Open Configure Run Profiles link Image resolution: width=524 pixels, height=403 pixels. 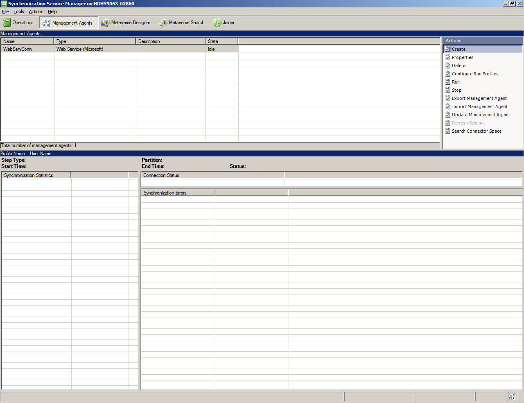coord(475,74)
